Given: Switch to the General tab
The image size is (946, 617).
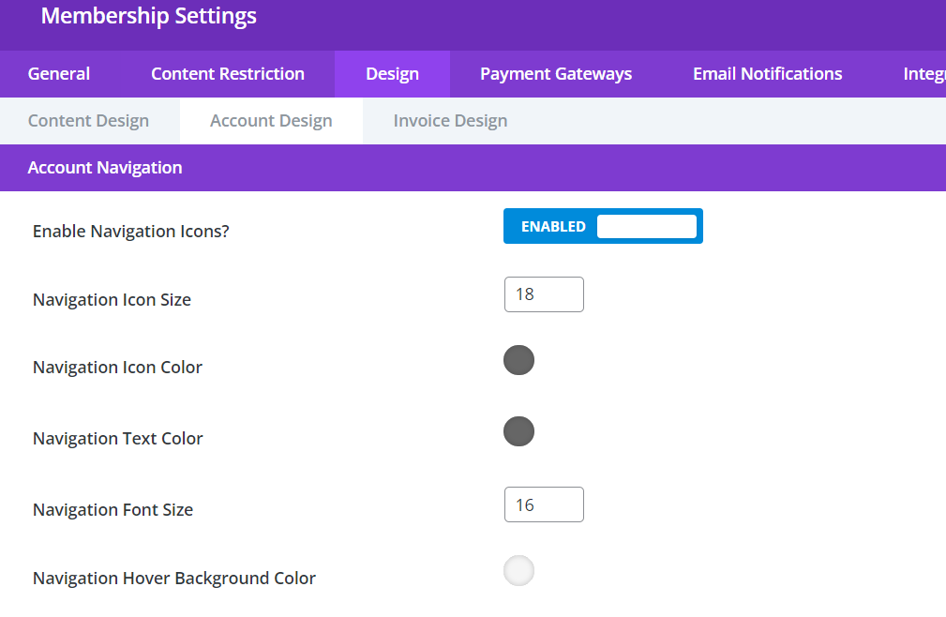Looking at the screenshot, I should [58, 73].
